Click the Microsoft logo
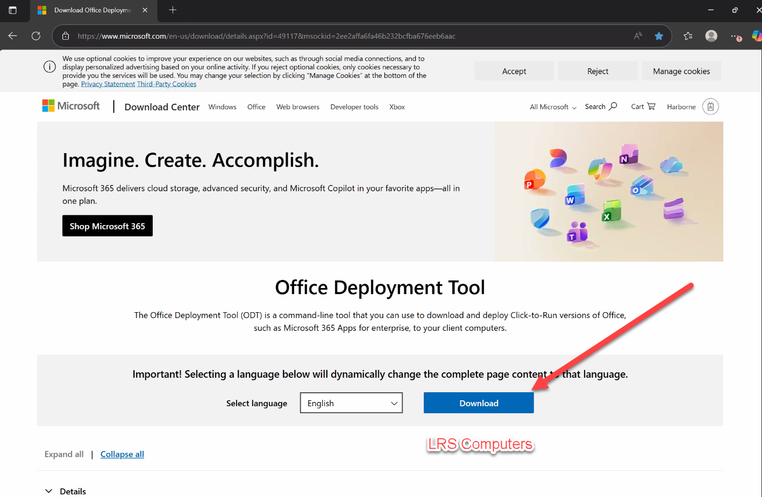The height and width of the screenshot is (497, 762). click(x=71, y=106)
